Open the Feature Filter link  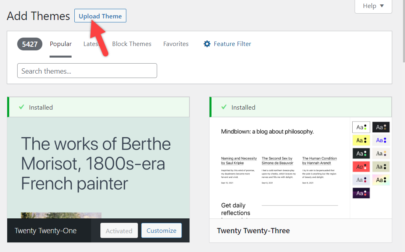pyautogui.click(x=232, y=44)
